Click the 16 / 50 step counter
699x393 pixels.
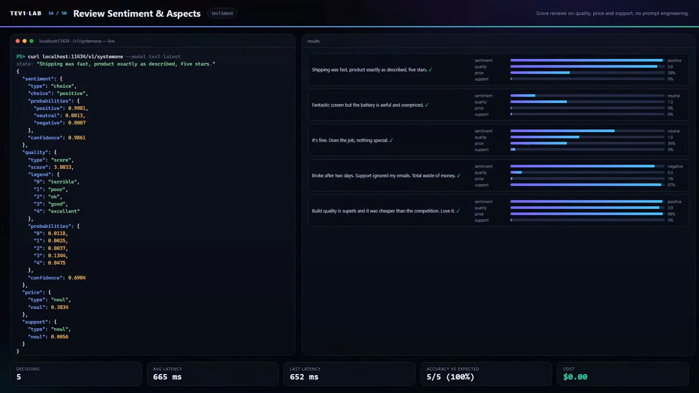tap(58, 14)
